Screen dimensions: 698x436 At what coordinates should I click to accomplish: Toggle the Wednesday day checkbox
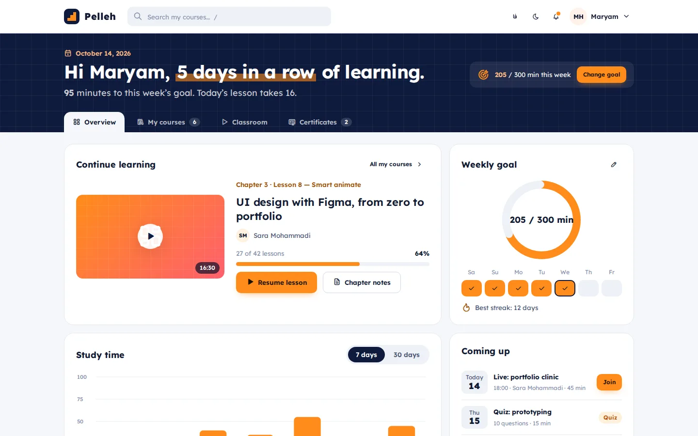565,288
